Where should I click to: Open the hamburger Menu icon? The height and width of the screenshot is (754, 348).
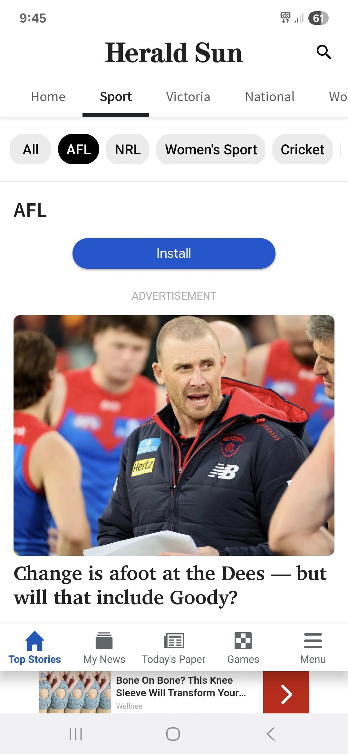click(x=313, y=641)
